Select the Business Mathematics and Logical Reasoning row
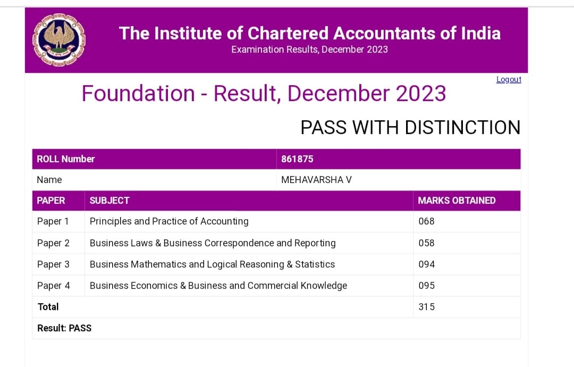The image size is (574, 367). pyautogui.click(x=276, y=264)
